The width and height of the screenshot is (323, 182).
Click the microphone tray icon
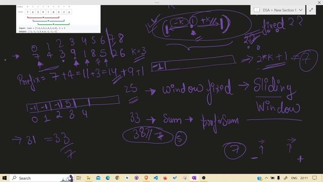tap(279, 178)
